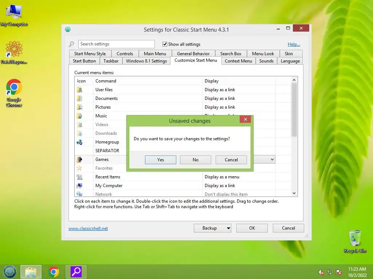The image size is (373, 279).
Task: Switch to Search Box tab
Action: 231,54
